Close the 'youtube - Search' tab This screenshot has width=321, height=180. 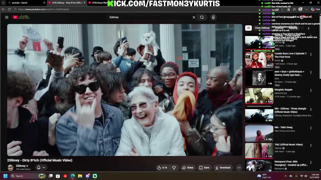click(x=44, y=3)
